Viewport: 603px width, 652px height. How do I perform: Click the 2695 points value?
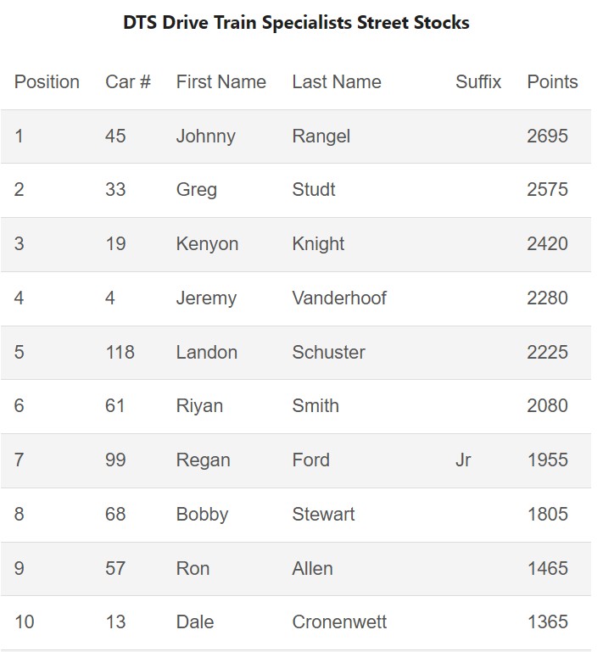[x=547, y=137]
